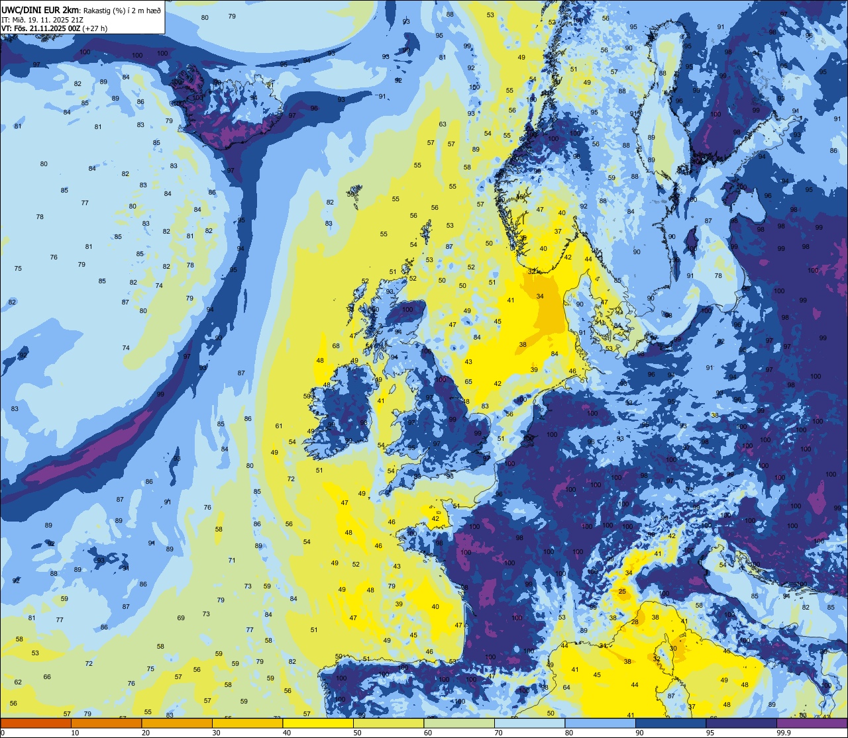848x738 pixels.
Task: Click the 95–99.9 dark navy legend swatch
Action: pos(741,723)
